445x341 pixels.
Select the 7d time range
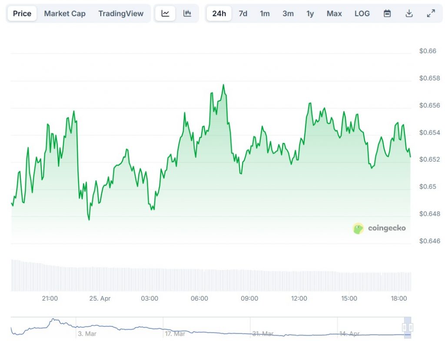tap(243, 13)
